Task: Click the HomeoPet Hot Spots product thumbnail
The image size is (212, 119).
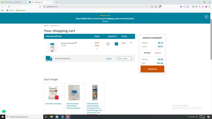Action: (53, 93)
